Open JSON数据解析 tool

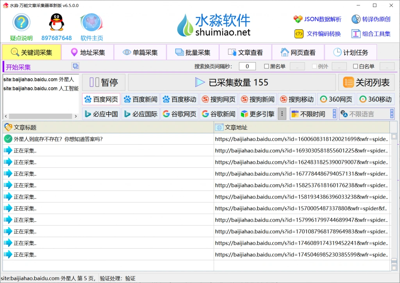(x=318, y=19)
